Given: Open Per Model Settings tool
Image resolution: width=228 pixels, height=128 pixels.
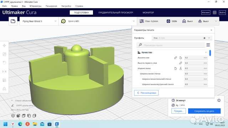Looking at the screenshot, I should (4, 80).
